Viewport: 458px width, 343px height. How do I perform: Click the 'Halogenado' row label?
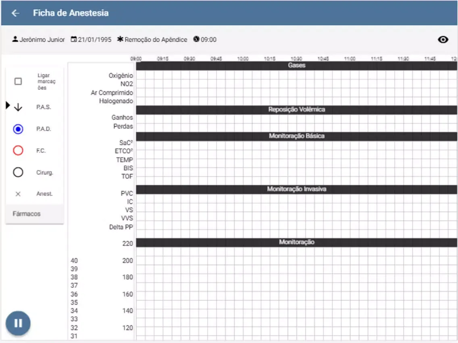[116, 101]
